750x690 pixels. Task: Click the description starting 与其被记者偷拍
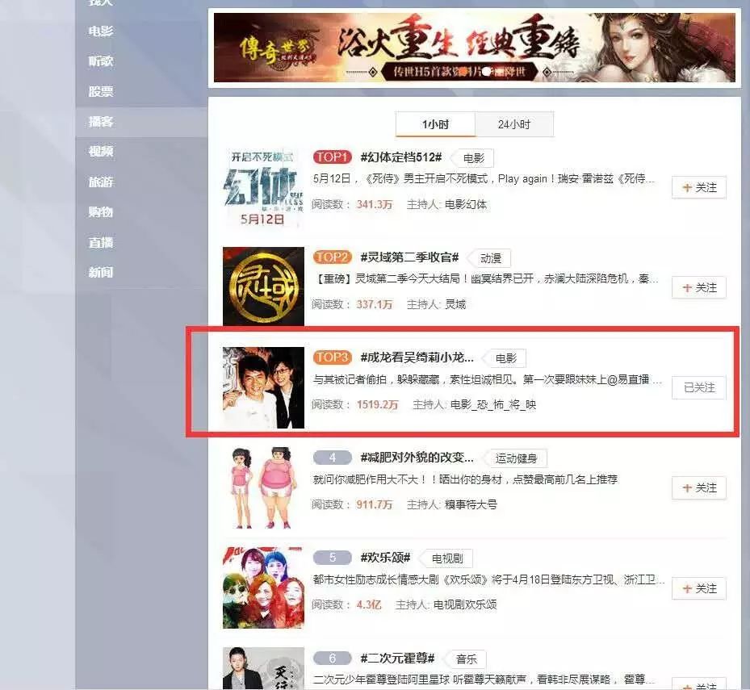[x=488, y=379]
